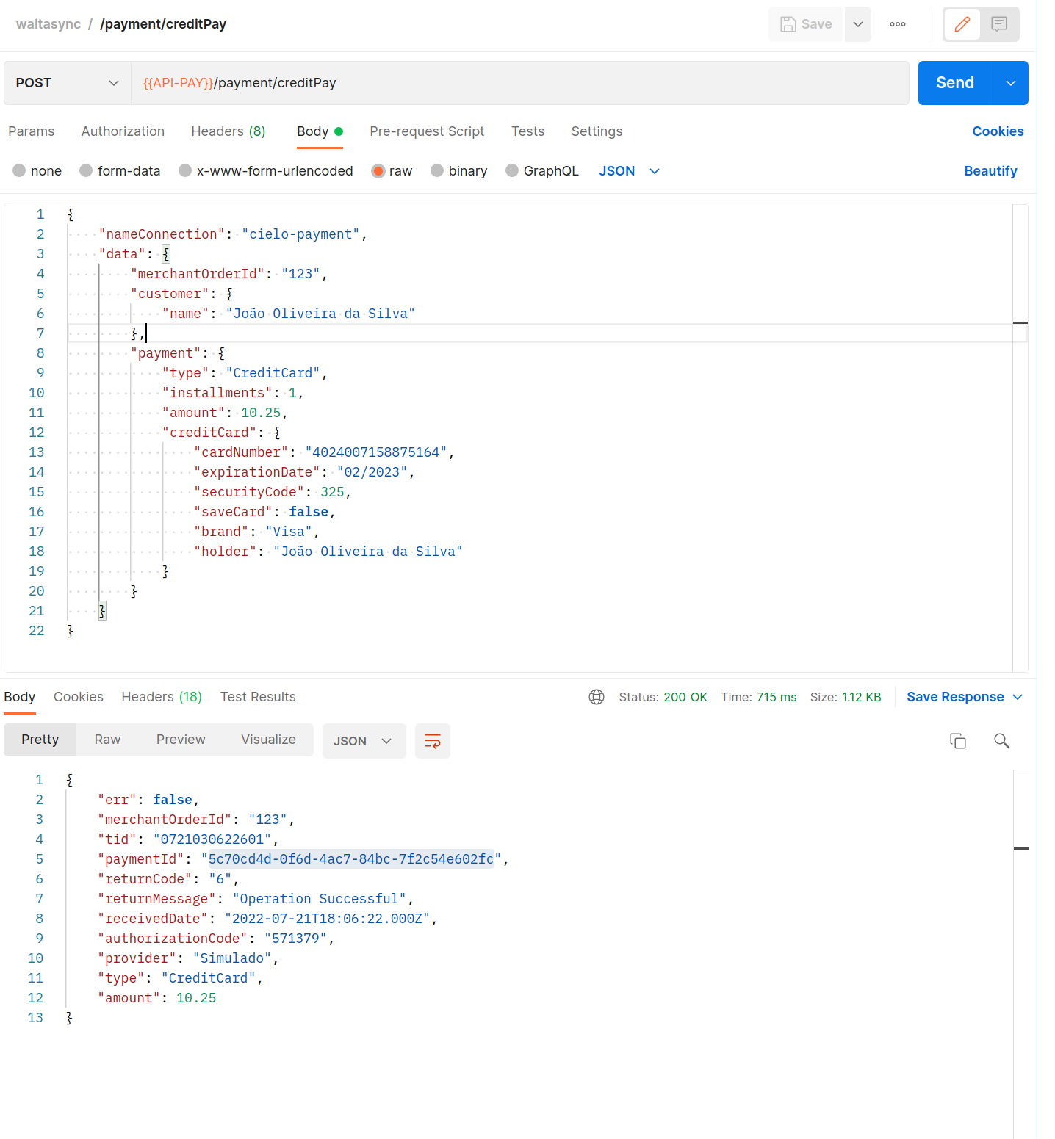This screenshot has width=1055, height=1139.
Task: Send the creditPay request
Action: pos(954,82)
